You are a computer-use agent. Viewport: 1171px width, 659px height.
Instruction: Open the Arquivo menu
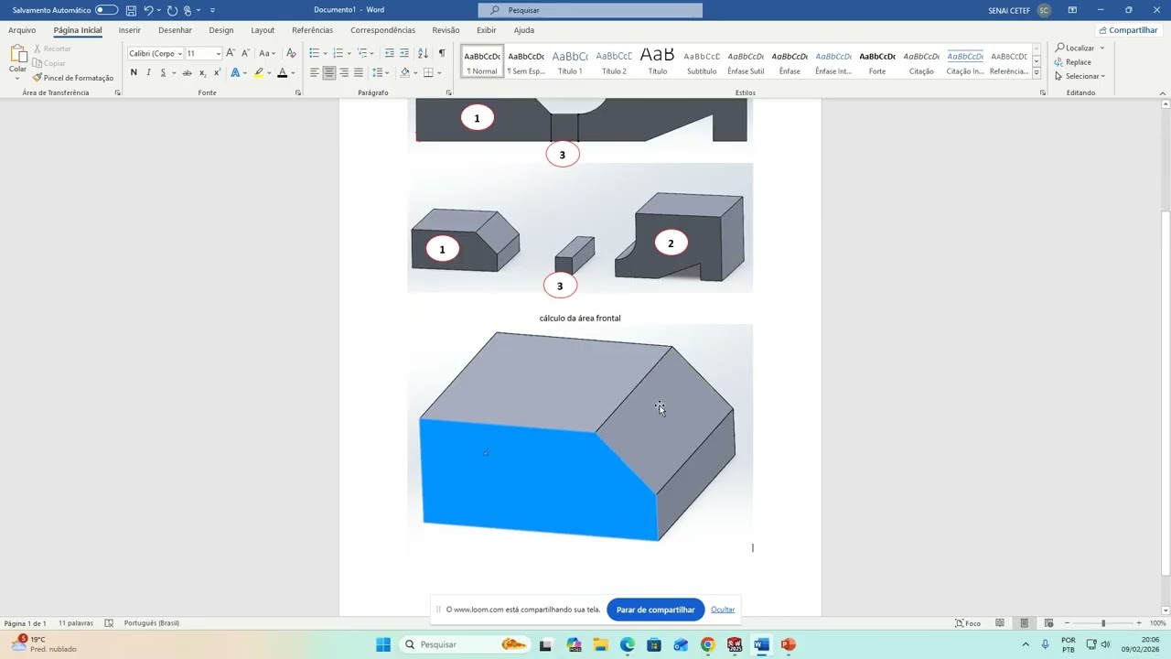[x=22, y=30]
